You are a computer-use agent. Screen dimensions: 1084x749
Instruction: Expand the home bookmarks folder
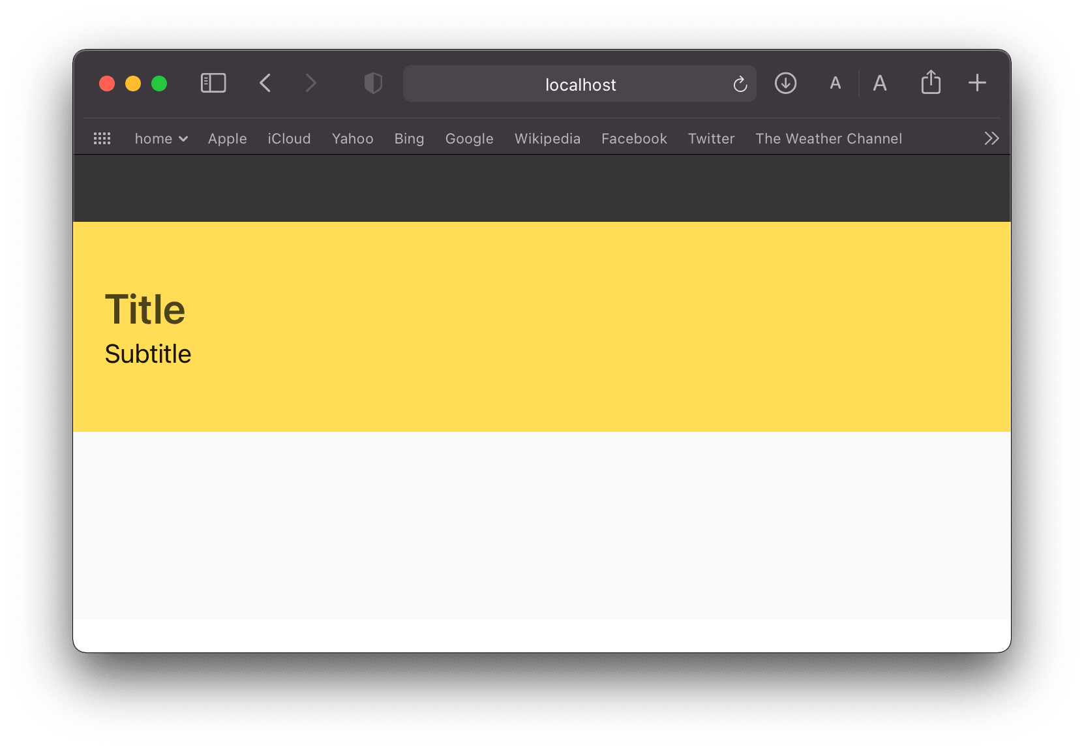(x=161, y=138)
